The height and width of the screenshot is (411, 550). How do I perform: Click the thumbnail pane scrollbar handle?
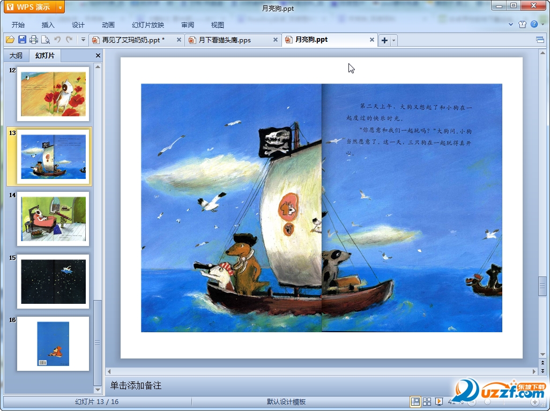click(x=98, y=342)
